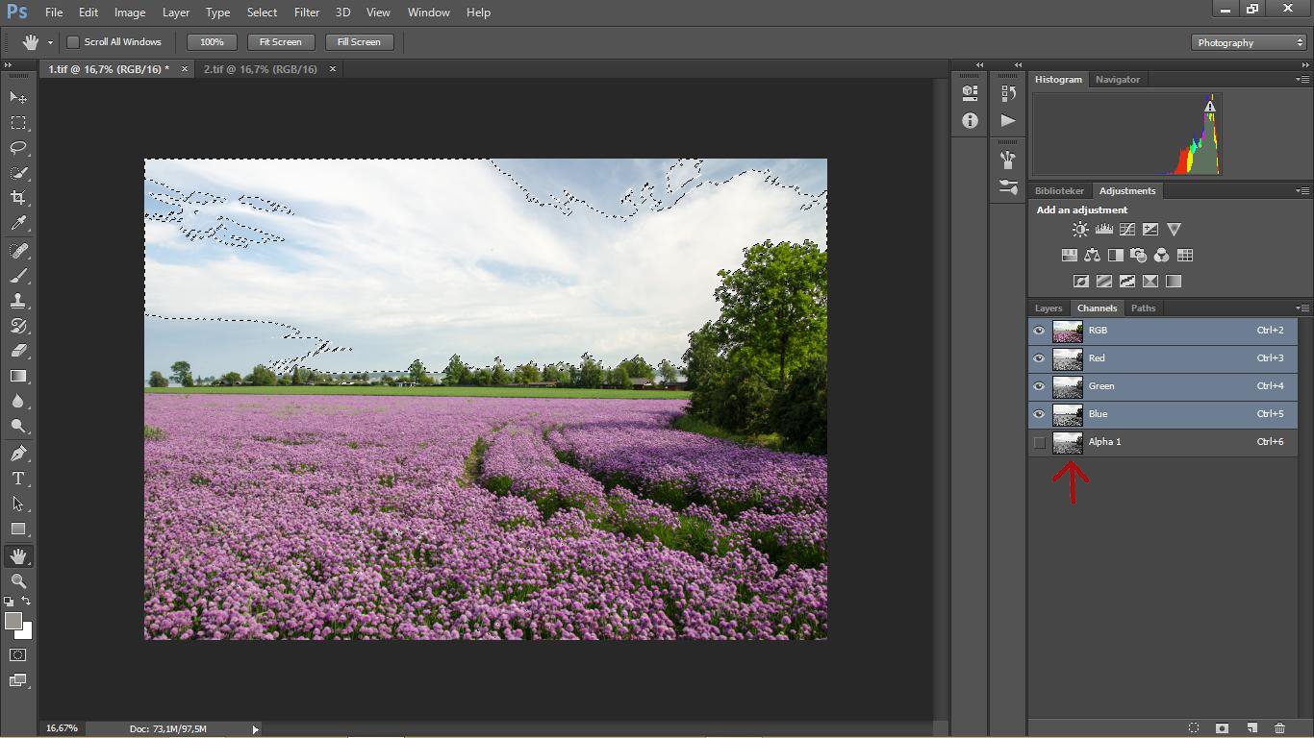Activate the Zoom tool
Image resolution: width=1314 pixels, height=738 pixels.
tap(18, 581)
